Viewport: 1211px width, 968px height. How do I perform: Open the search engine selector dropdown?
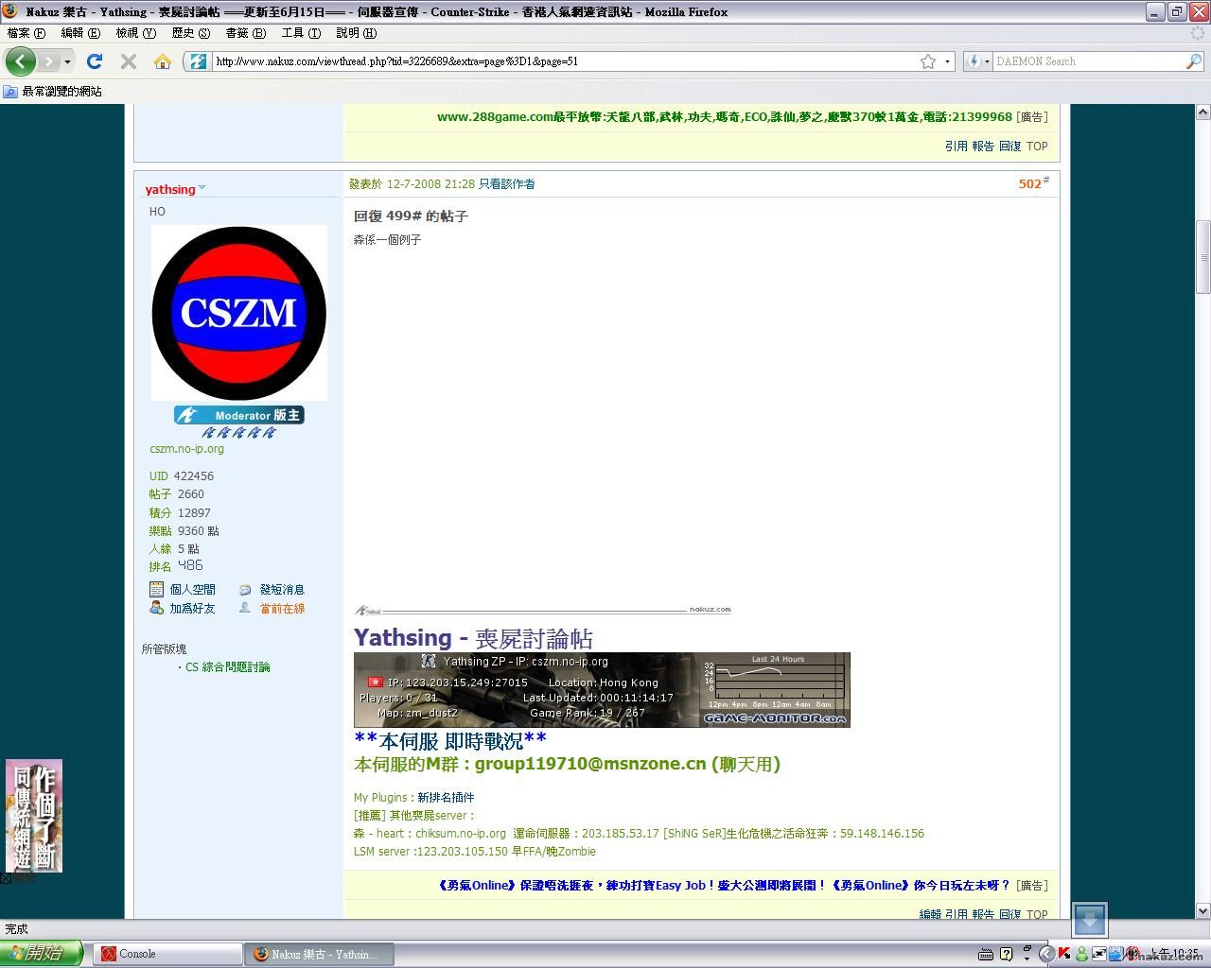[x=977, y=61]
